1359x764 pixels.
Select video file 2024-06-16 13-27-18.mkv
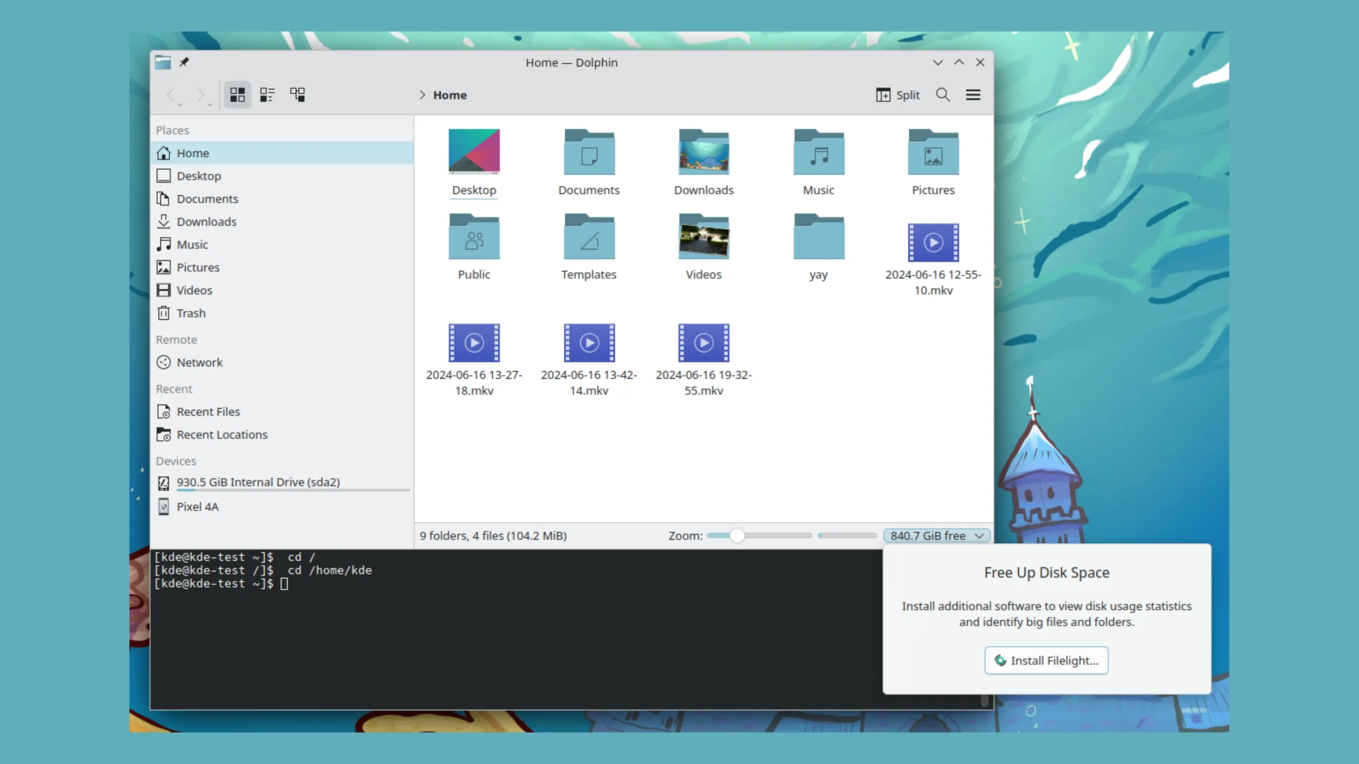point(474,343)
